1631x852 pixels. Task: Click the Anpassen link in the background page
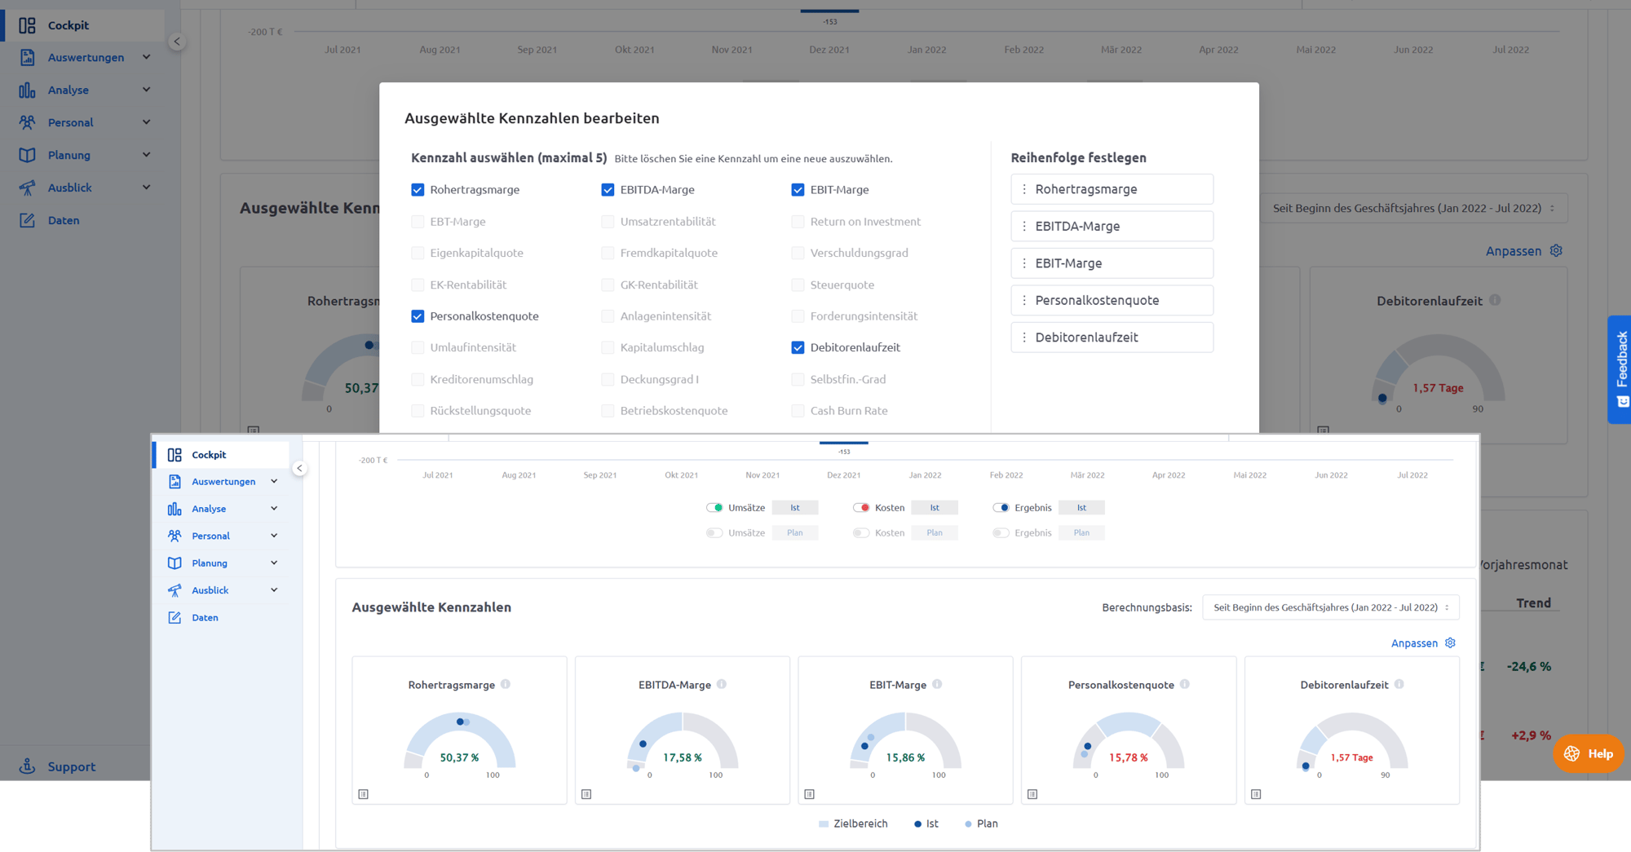pyautogui.click(x=1514, y=251)
